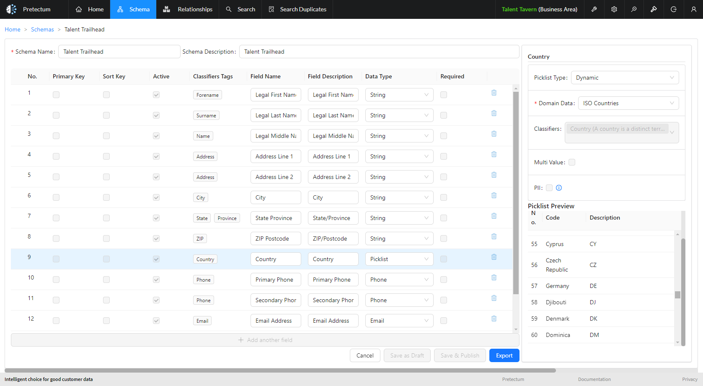Edit the Schema Name input
The image size is (703, 386).
point(119,52)
